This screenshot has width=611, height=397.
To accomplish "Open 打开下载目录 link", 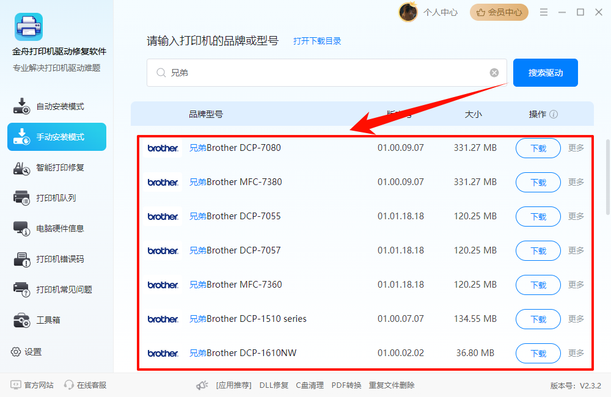I will click(317, 41).
